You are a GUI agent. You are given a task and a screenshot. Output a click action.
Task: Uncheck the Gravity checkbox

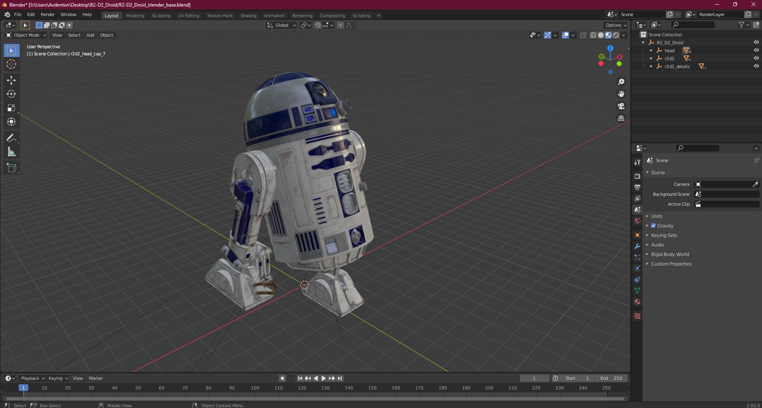653,226
